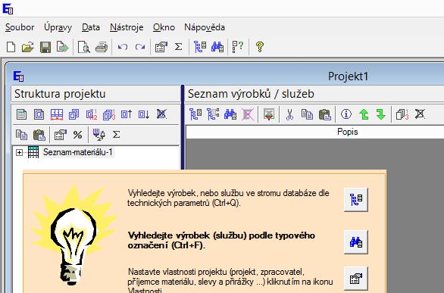The image size is (444, 293).
Task: Open help with the yellow question mark icon
Action: (259, 47)
